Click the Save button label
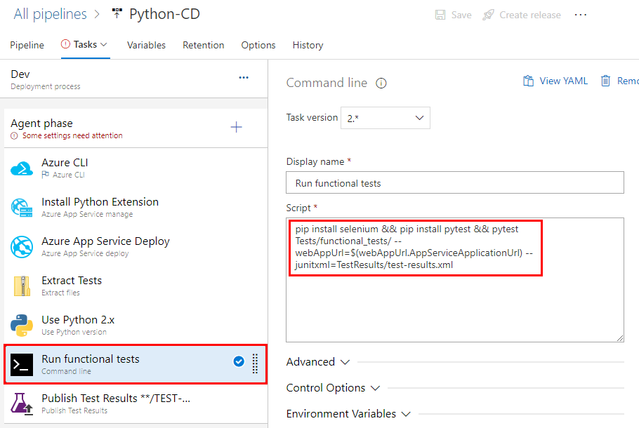Viewport: 639px width, 428px height. pos(461,15)
